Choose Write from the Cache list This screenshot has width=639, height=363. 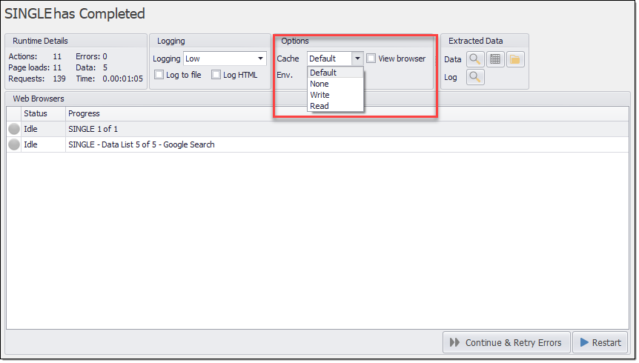pos(320,95)
